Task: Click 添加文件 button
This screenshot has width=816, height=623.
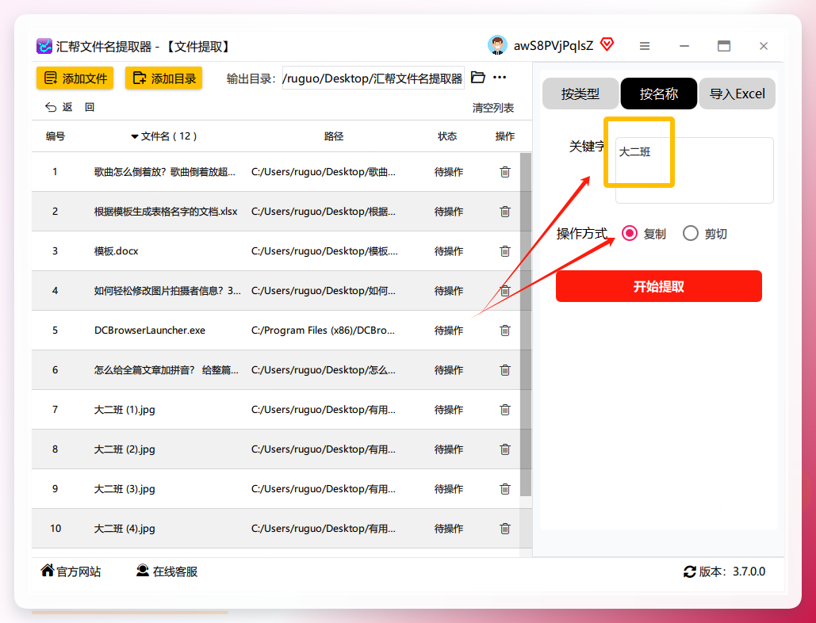Action: [75, 78]
